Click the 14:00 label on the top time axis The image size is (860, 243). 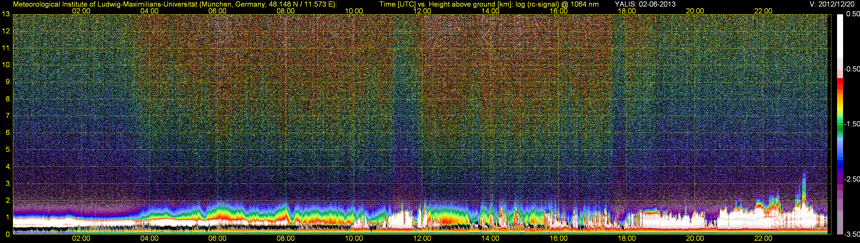490,11
